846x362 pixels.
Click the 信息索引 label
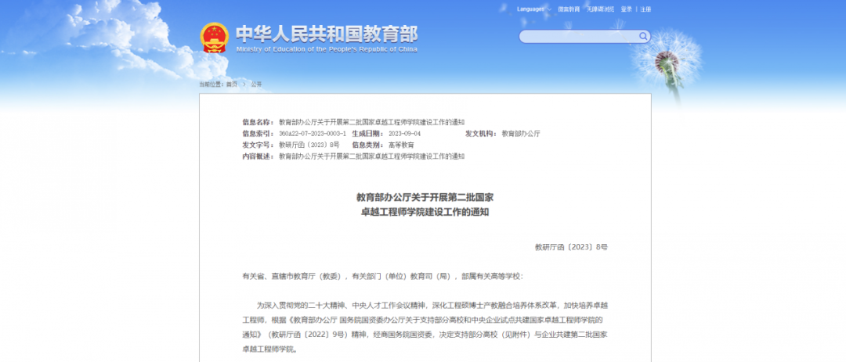(x=258, y=134)
